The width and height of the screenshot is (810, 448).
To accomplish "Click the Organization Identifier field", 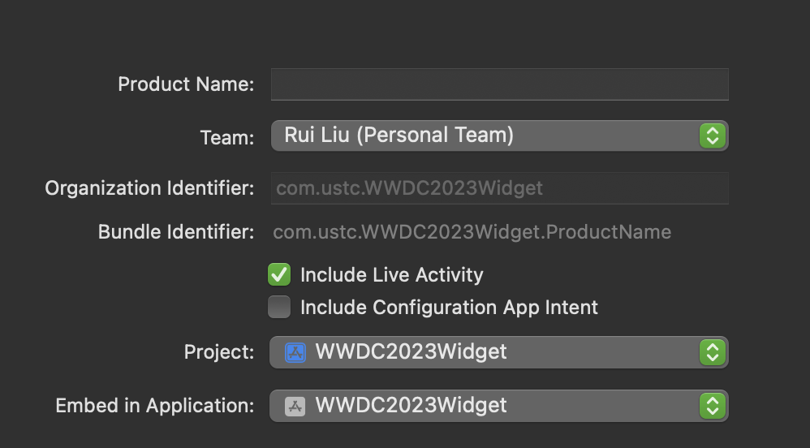I will coord(499,188).
